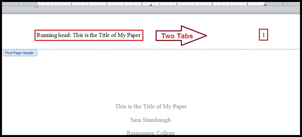The height and width of the screenshot is (137, 302).
Task: Click the ruler at the 7 inch mark
Action: pos(282,4)
